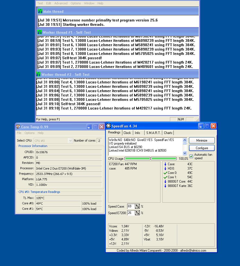Open the Options menu in Core Temp
This screenshot has width=240, height=266.
coord(30,133)
